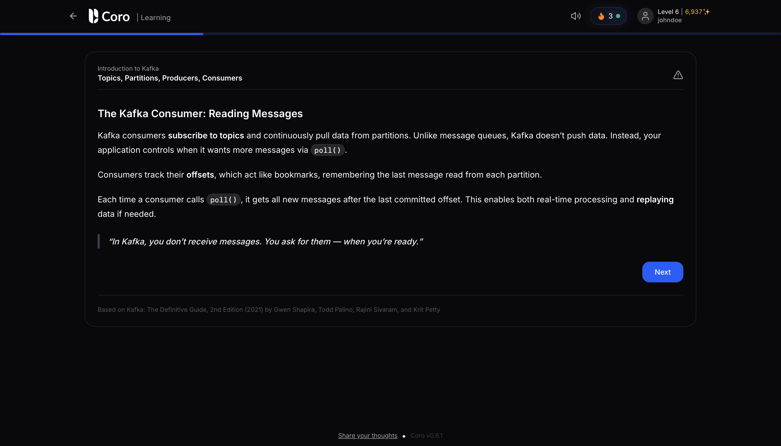Click the 6,937 points counter
Screen dimensions: 781x446
pos(693,12)
